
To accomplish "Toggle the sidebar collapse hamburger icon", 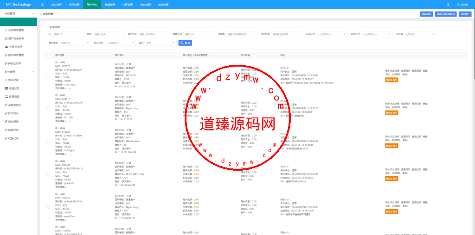I will (x=42, y=5).
